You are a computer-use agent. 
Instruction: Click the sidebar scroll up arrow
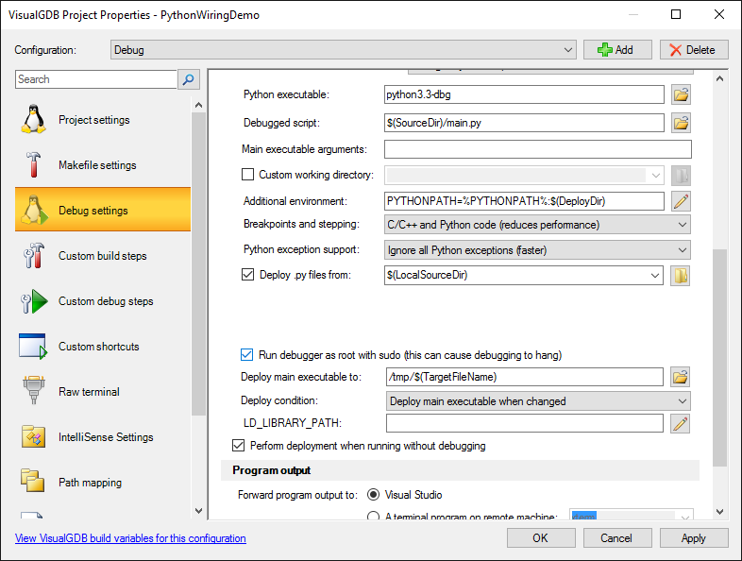[x=199, y=105]
